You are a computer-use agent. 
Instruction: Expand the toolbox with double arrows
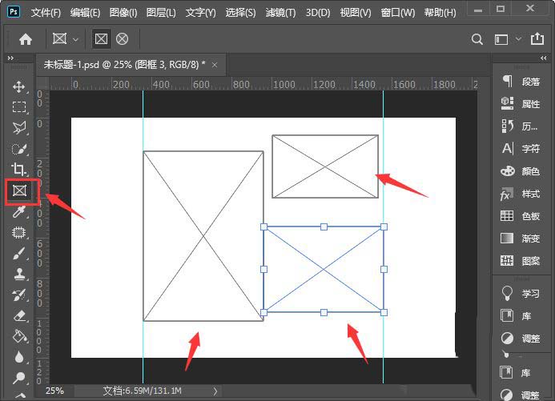coord(10,58)
